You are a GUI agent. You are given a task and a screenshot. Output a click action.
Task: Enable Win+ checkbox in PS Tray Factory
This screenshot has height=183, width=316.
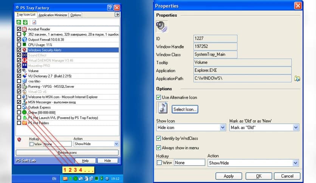click(31, 144)
